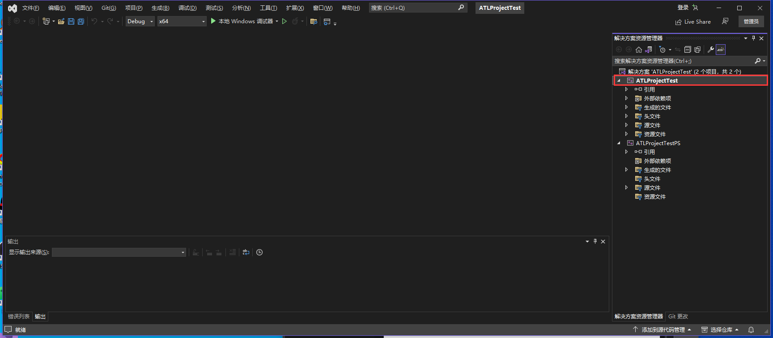The image size is (773, 338).
Task: Switch to the Git 更改 tab
Action: click(x=678, y=317)
